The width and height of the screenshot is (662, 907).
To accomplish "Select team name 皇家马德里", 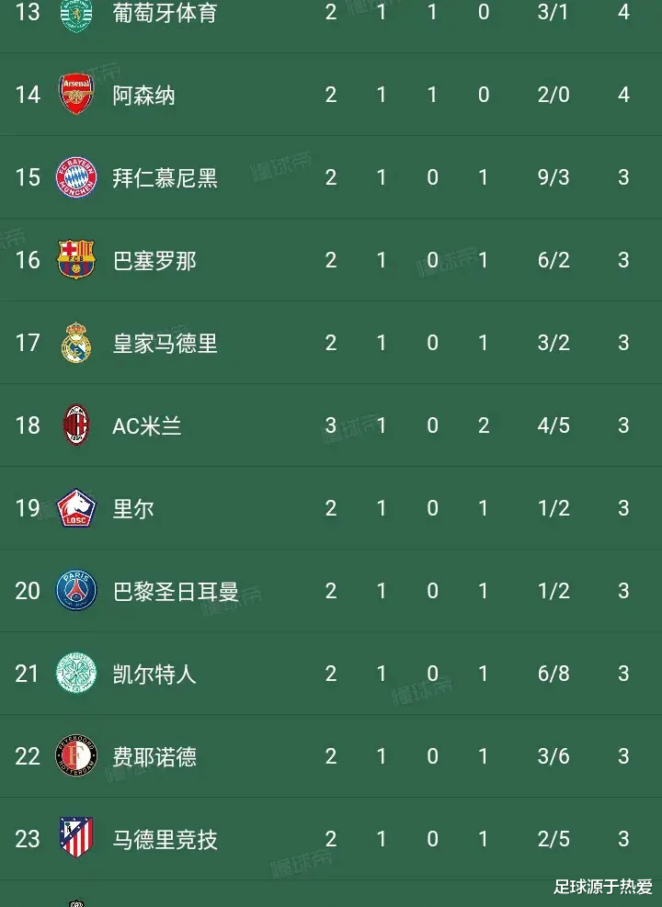I will (165, 343).
